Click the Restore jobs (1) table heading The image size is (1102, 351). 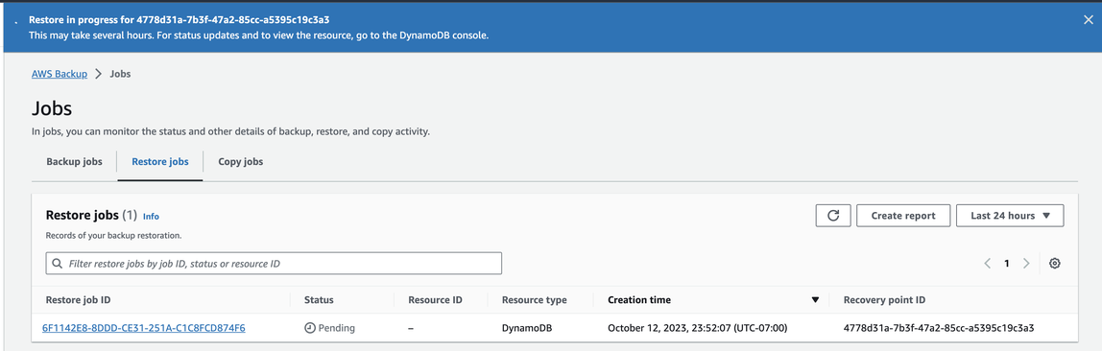(x=91, y=216)
